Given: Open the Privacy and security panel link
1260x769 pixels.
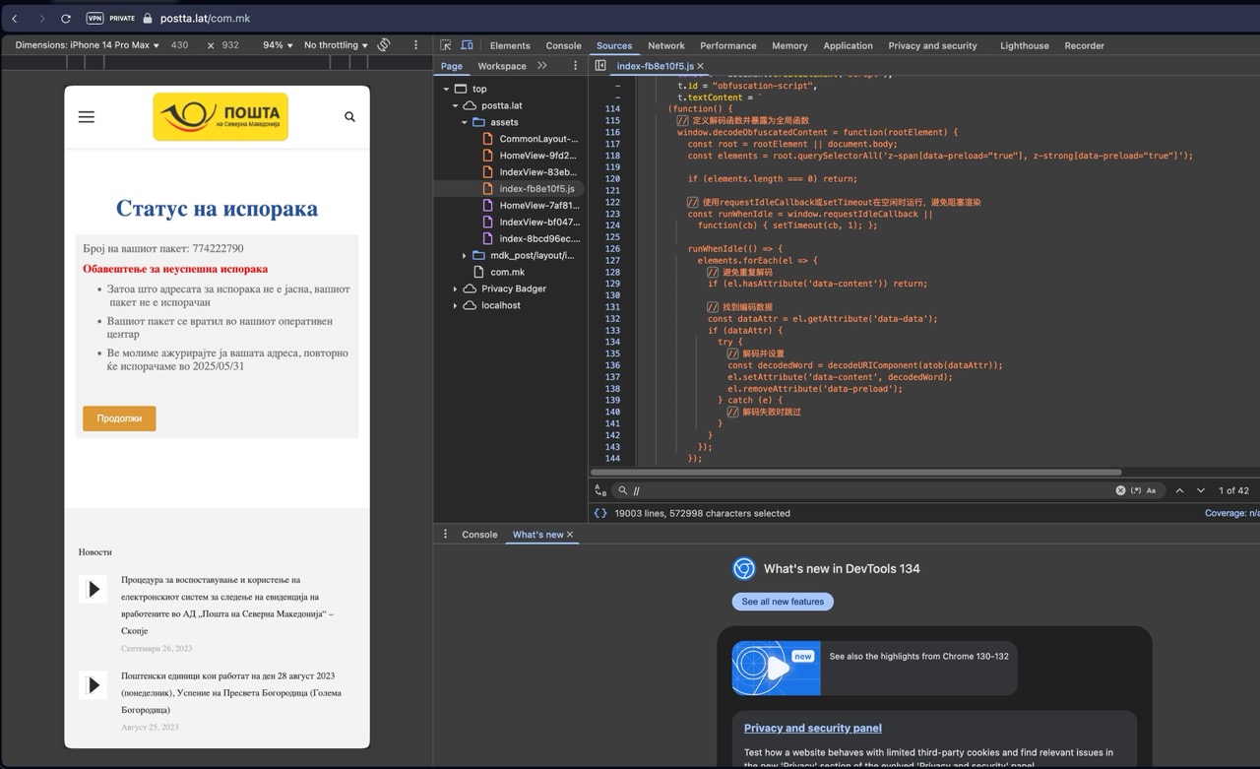Looking at the screenshot, I should [x=812, y=729].
